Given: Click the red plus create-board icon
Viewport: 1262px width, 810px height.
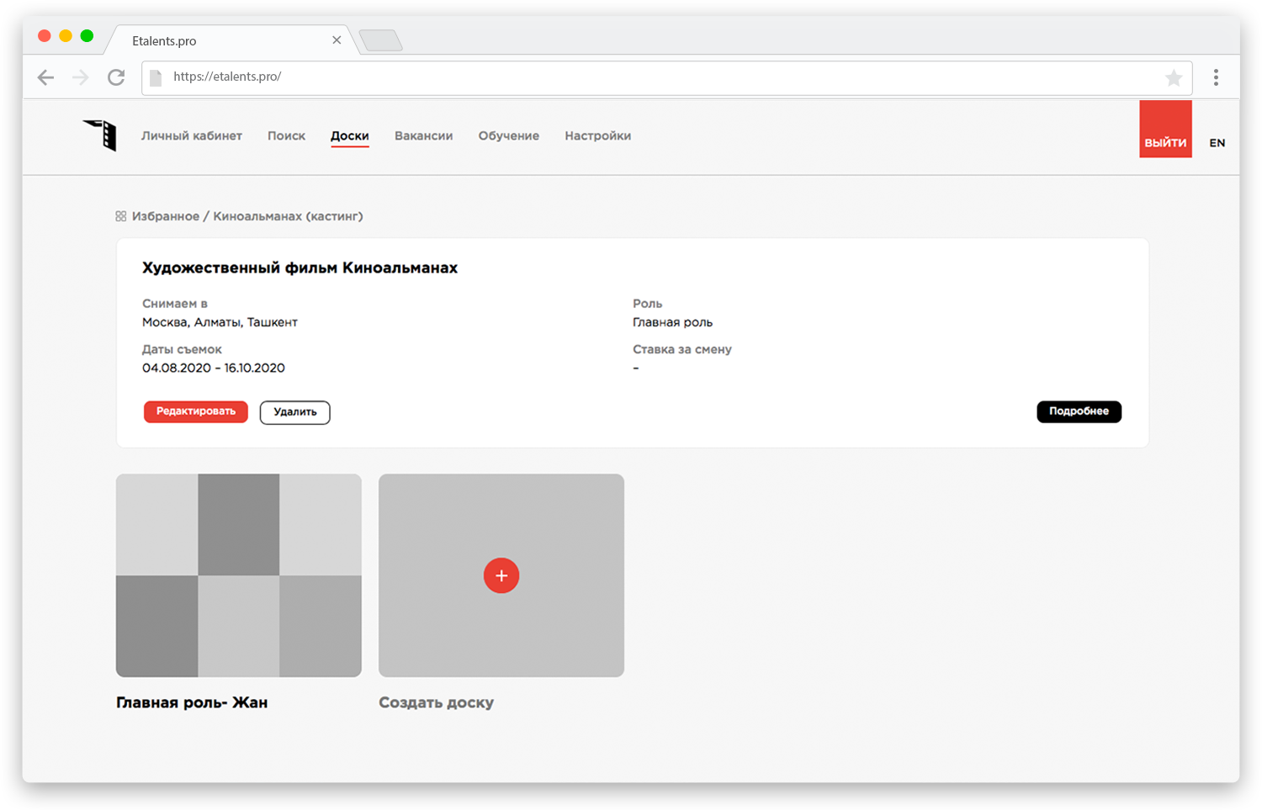Looking at the screenshot, I should pyautogui.click(x=501, y=575).
